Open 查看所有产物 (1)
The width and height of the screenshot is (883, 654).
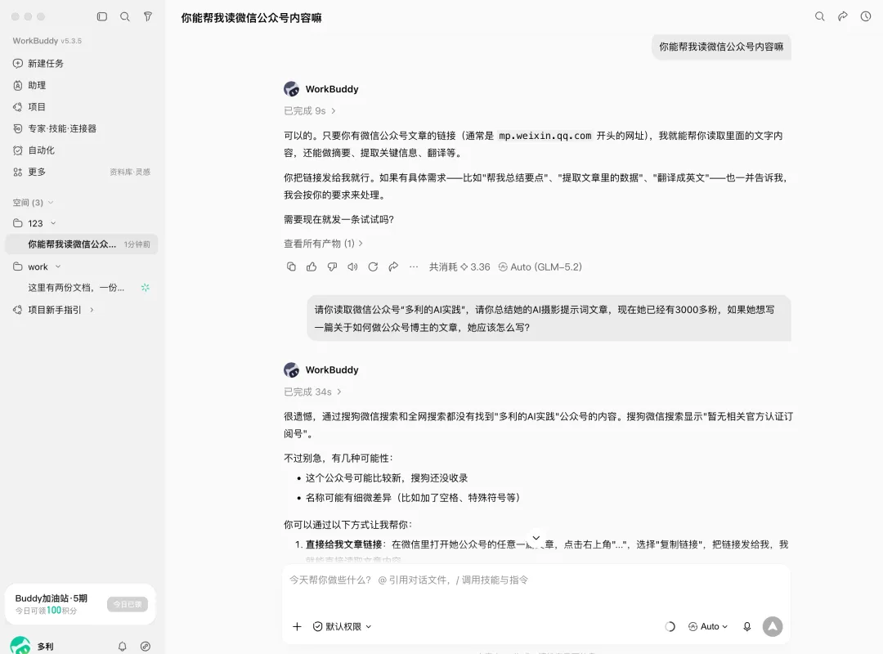point(323,244)
